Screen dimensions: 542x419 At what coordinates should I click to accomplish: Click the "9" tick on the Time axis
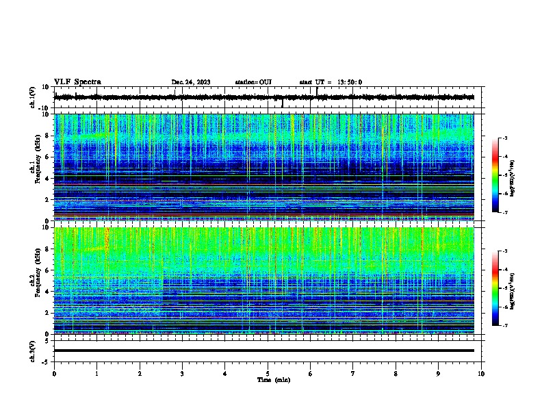click(x=438, y=374)
